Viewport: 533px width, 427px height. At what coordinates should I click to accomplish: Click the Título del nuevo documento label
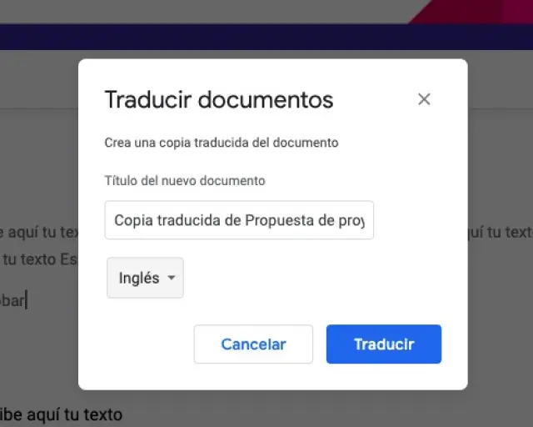pyautogui.click(x=185, y=180)
